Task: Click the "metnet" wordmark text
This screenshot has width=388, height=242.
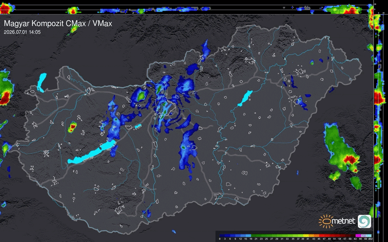Action: click(344, 221)
